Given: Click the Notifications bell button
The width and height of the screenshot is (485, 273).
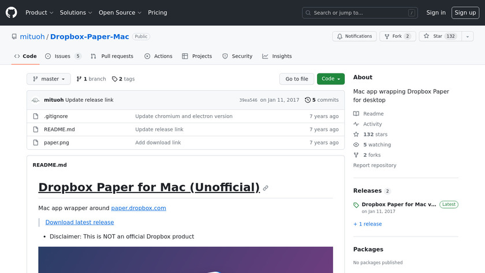Looking at the screenshot, I should pyautogui.click(x=355, y=36).
